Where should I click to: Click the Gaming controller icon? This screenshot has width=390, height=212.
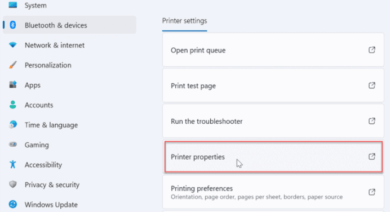pyautogui.click(x=13, y=144)
